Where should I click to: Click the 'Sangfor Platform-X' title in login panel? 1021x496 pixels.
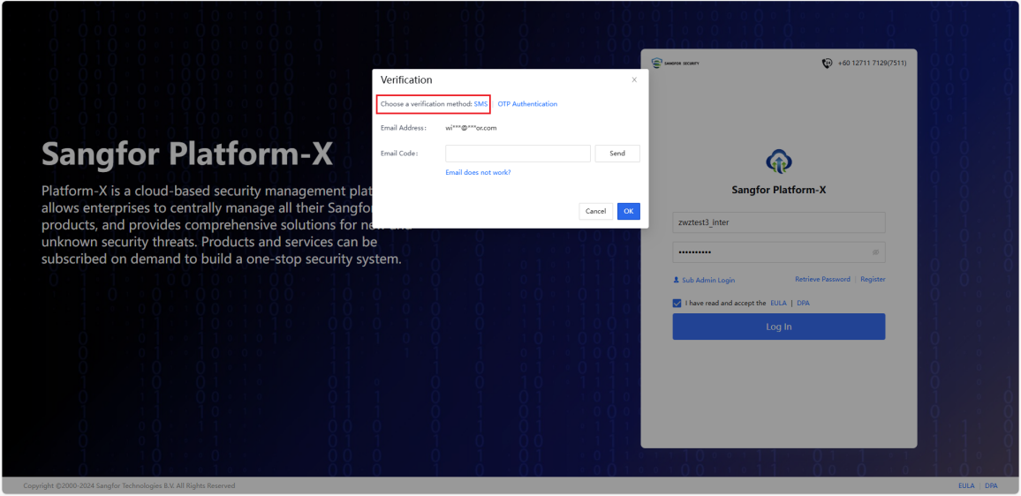coord(779,191)
